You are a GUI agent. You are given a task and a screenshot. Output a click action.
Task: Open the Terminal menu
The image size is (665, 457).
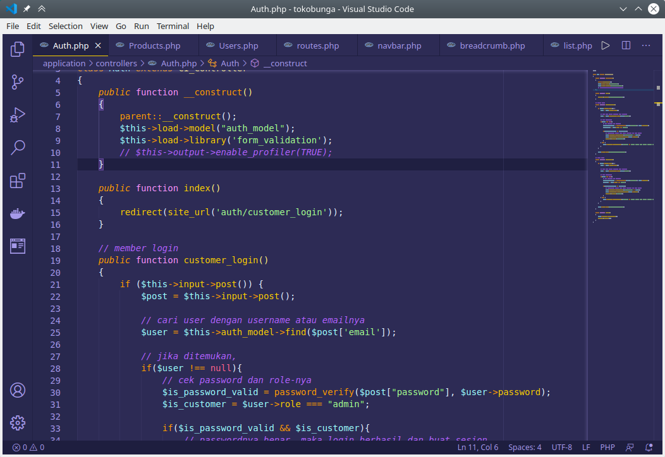pyautogui.click(x=173, y=26)
